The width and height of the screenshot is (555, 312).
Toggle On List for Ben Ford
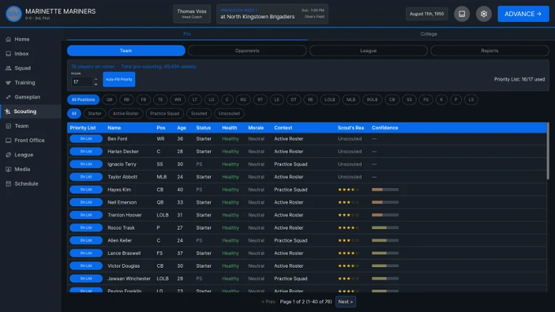[86, 139]
